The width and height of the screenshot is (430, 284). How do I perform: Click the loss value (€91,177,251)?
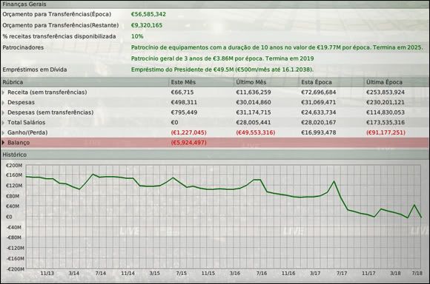[x=386, y=132]
